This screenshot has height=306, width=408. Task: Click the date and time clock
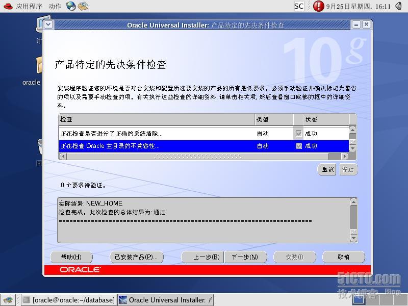[x=359, y=6]
